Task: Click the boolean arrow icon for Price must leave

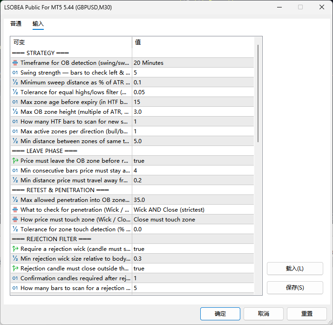Action: (x=15, y=161)
